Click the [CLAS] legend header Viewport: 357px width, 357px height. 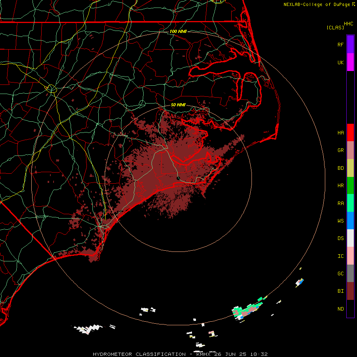pyautogui.click(x=335, y=27)
